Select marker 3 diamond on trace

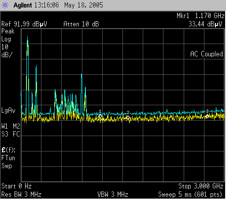coord(207,116)
